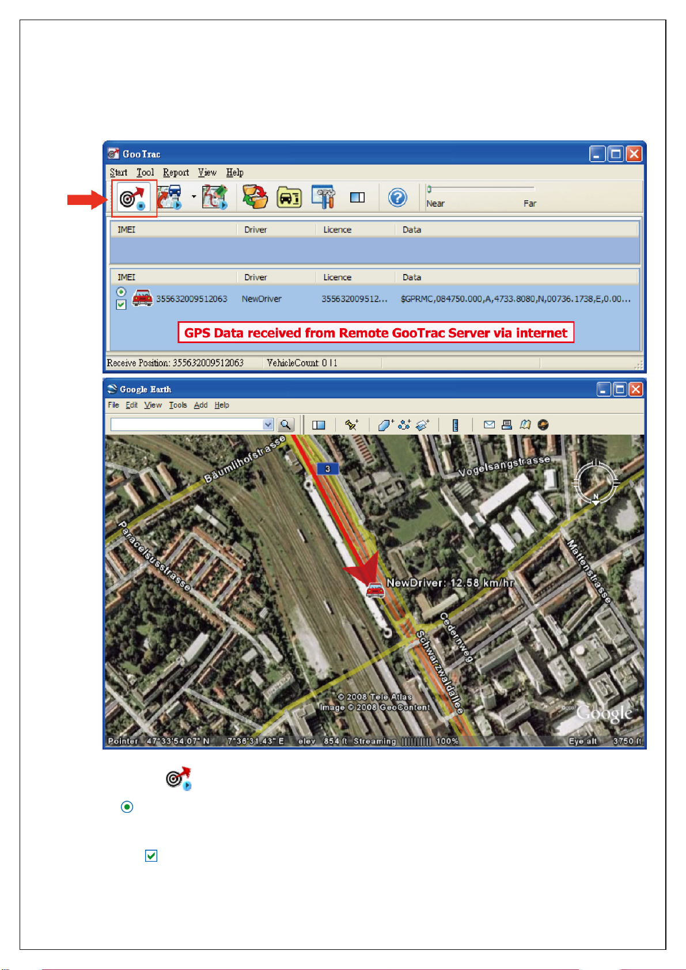Image resolution: width=686 pixels, height=970 pixels.
Task: Open the Help menu in GooTrac
Action: [234, 172]
